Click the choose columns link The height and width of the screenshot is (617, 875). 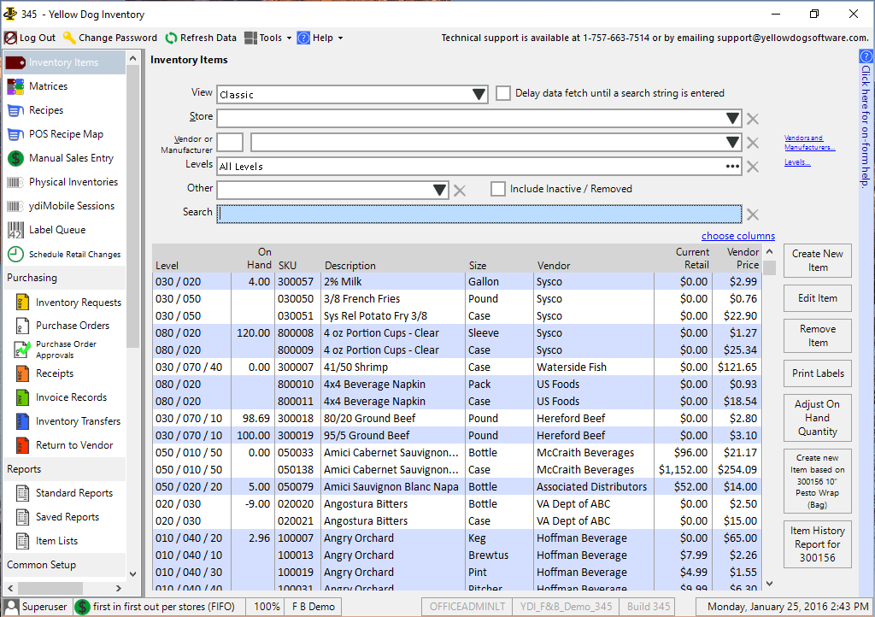coord(738,236)
